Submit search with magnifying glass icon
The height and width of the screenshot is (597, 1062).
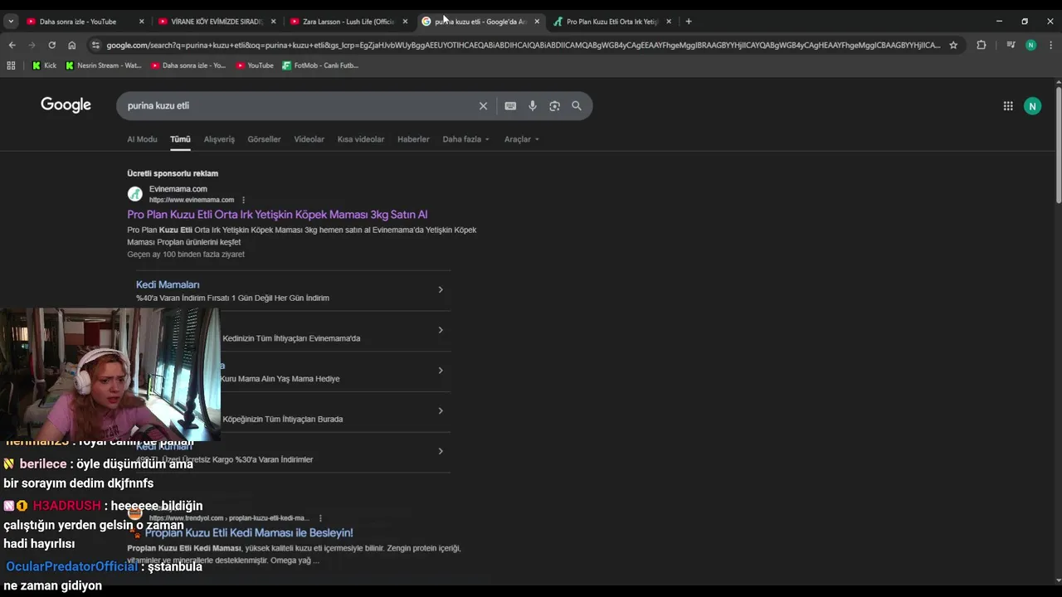tap(577, 106)
